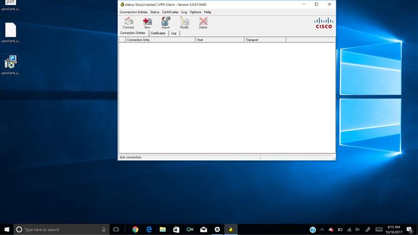Screen dimensions: 418x235
Task: Click the volume speaker tray icon
Action: (357, 229)
